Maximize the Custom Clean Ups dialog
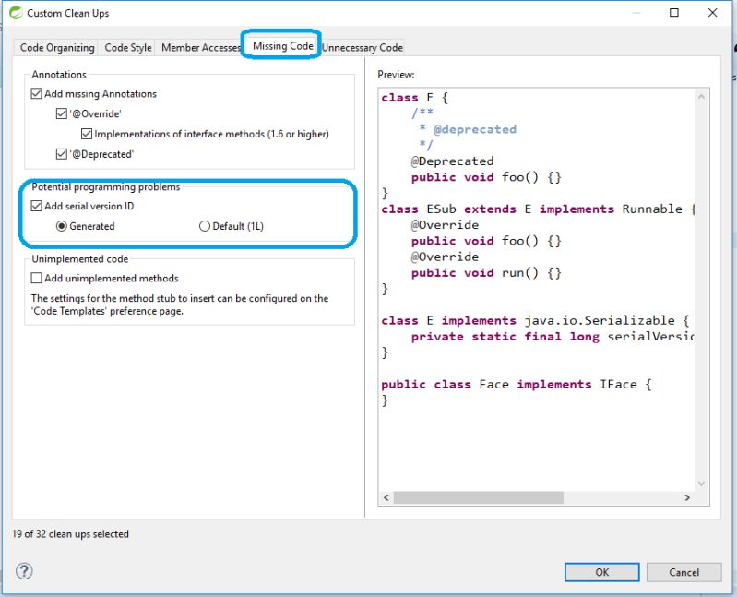 click(x=673, y=13)
